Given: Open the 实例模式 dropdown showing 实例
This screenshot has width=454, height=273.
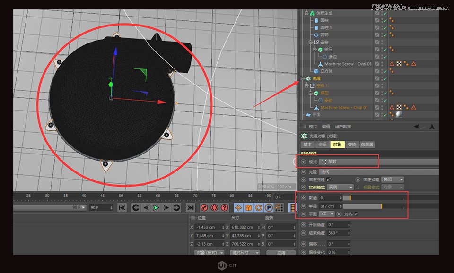Looking at the screenshot, I should click(x=340, y=188).
